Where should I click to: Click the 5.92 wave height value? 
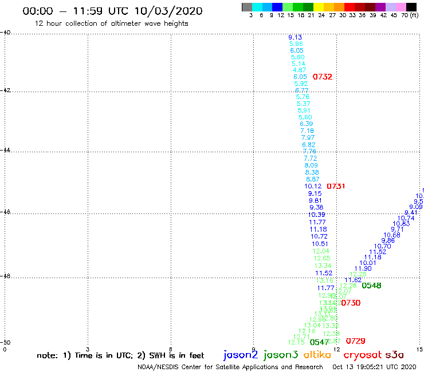point(301,84)
